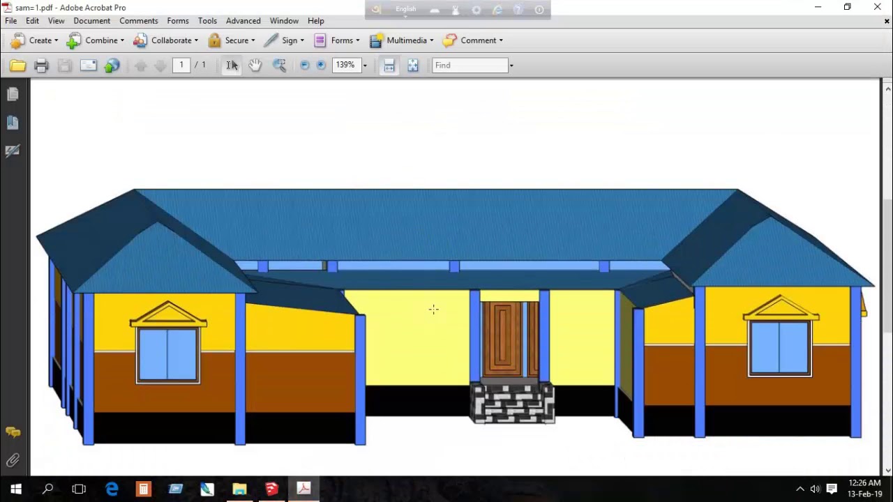Open the Window menu
893x502 pixels.
(x=284, y=21)
